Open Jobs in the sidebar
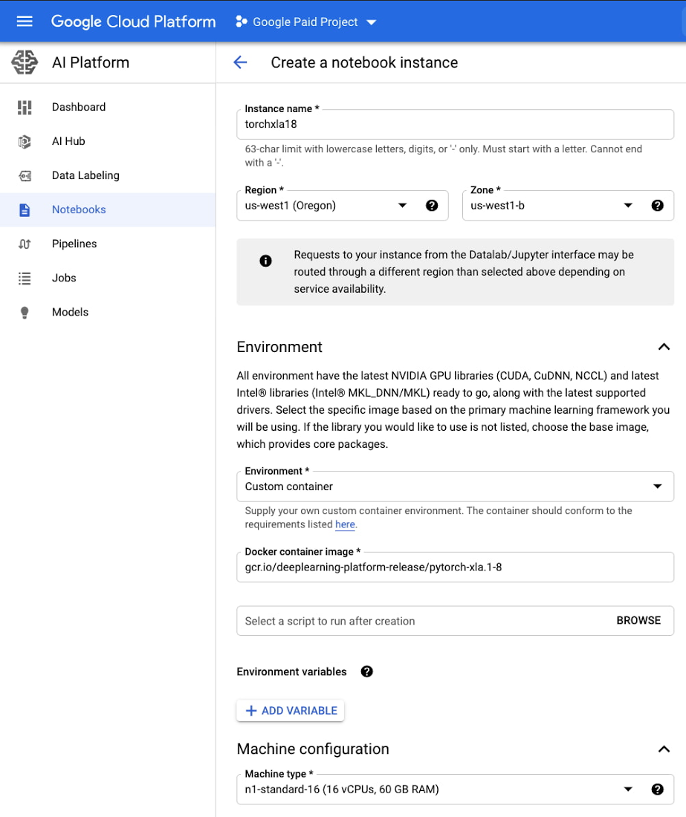 click(x=64, y=278)
